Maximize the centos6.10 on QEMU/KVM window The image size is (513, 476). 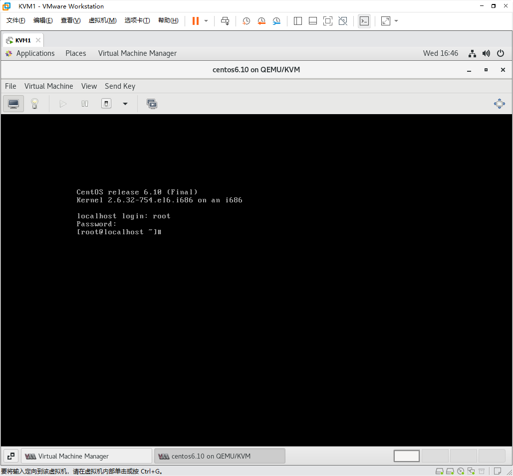[486, 70]
